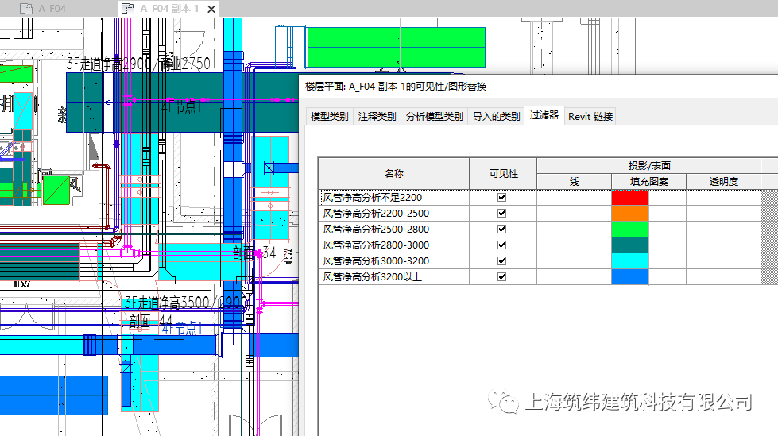Screen dimensions: 778x436
Task: Click the 名称 column header
Action: tap(394, 174)
